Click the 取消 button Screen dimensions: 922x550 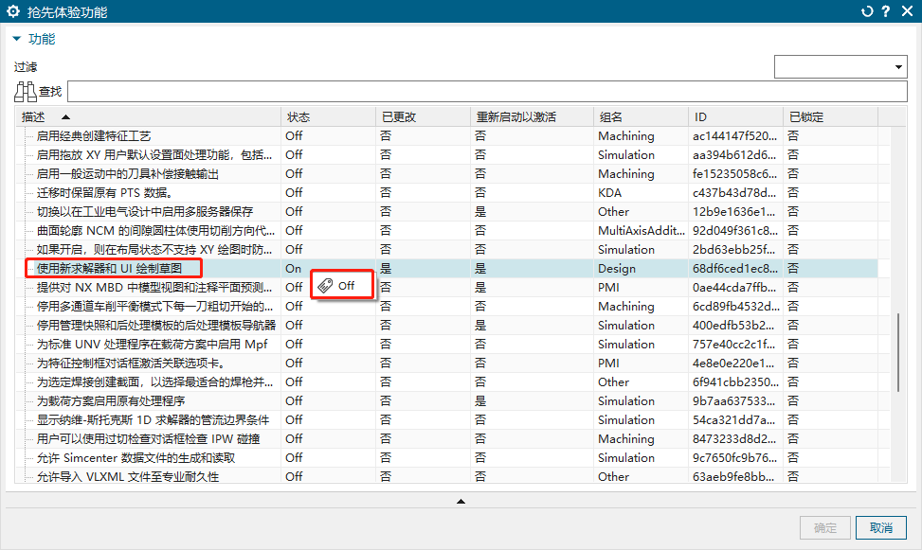[881, 527]
